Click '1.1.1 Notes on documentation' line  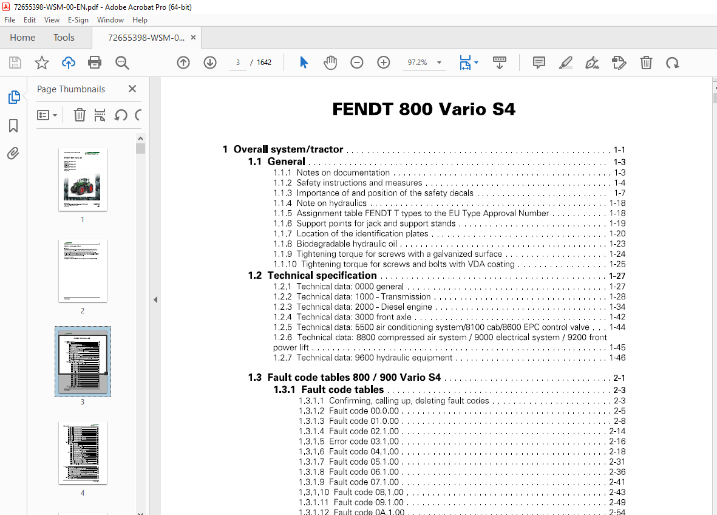(x=449, y=172)
